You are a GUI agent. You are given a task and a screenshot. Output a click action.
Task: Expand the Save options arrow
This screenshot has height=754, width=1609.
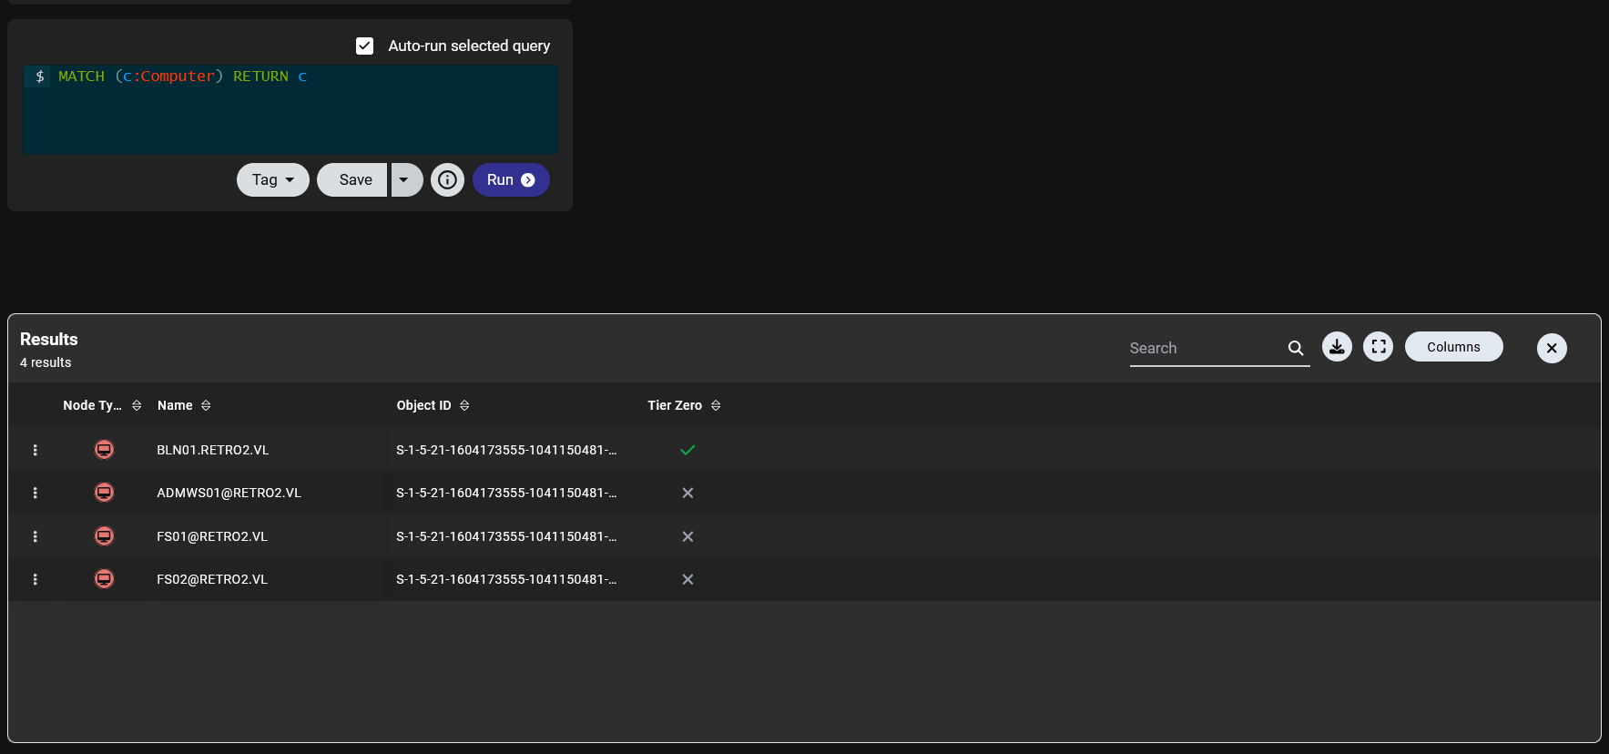[407, 179]
